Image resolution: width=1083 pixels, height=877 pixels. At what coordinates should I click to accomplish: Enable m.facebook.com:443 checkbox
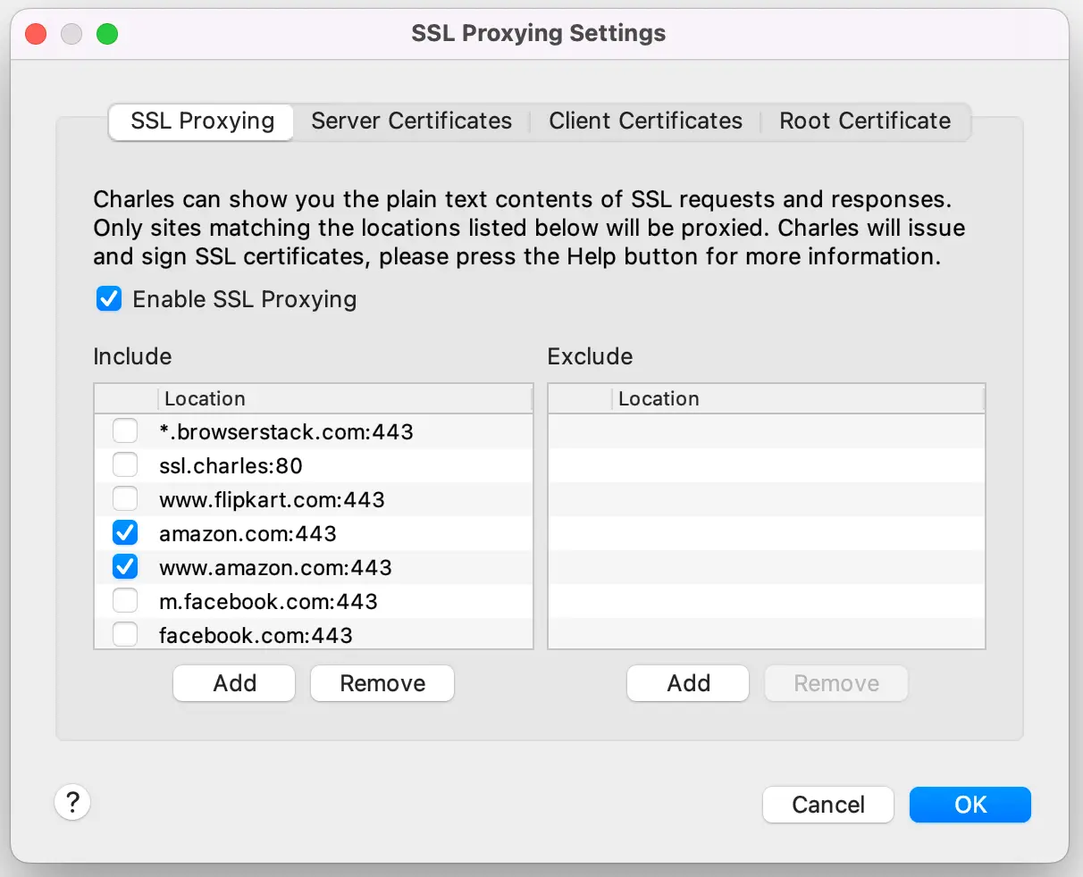(125, 601)
